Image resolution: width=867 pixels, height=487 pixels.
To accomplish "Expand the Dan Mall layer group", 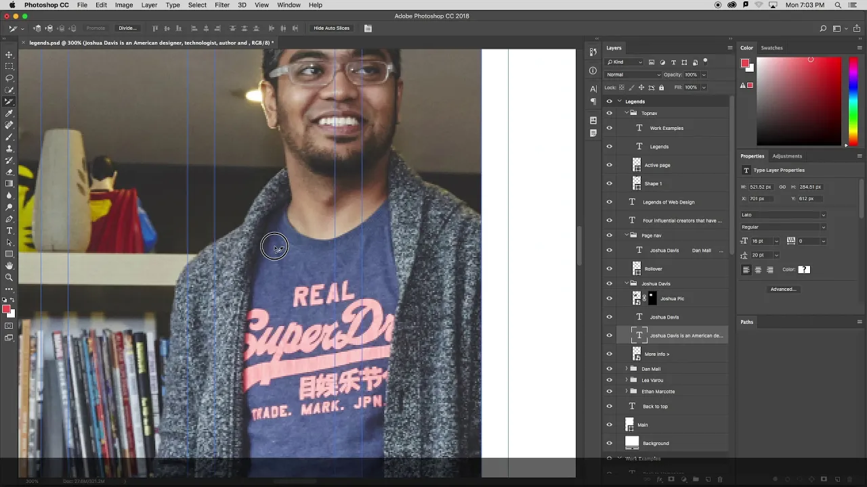I will pyautogui.click(x=627, y=369).
